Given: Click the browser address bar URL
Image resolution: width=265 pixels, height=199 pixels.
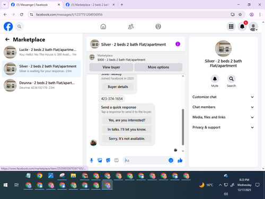Looking at the screenshot, I should click(x=69, y=14).
